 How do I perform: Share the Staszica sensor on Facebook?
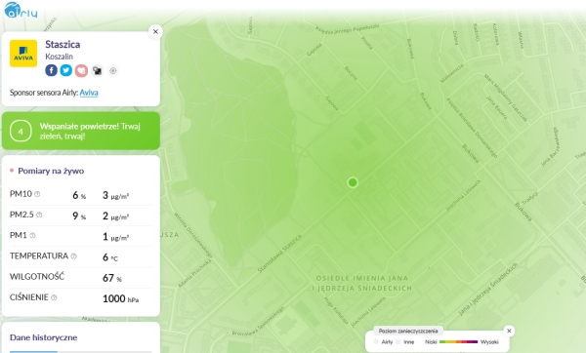coord(51,70)
